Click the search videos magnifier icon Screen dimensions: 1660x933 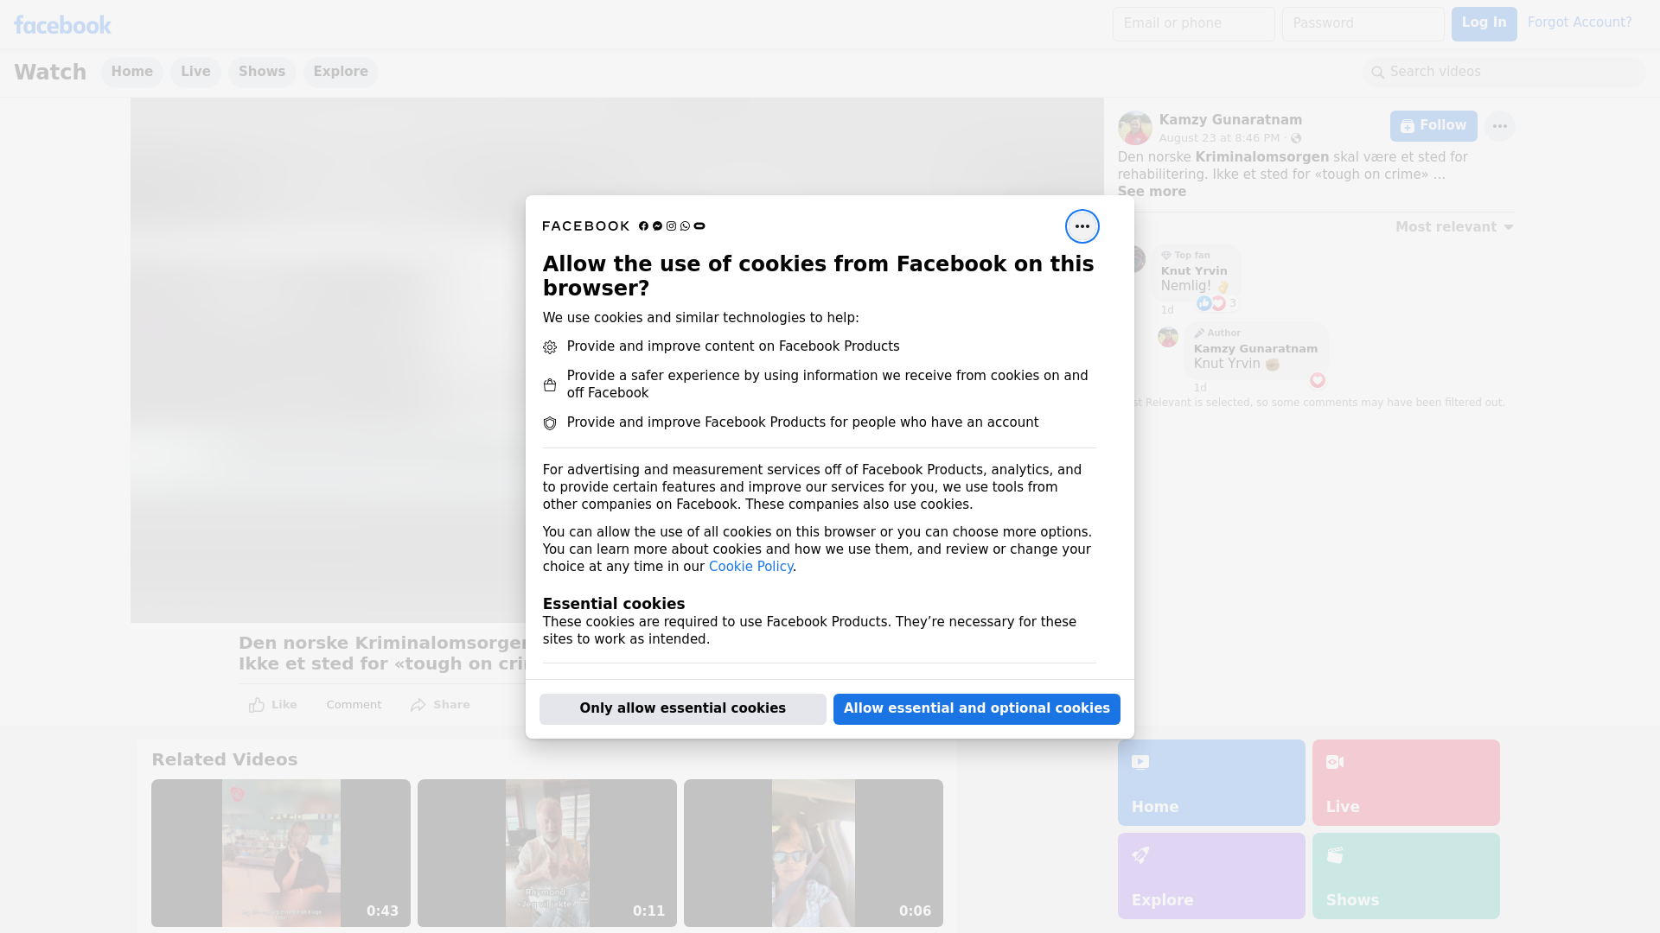click(1377, 73)
